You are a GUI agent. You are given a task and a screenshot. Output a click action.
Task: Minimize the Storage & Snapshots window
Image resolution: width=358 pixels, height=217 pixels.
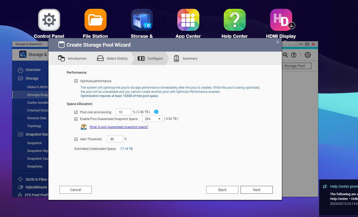[301, 44]
